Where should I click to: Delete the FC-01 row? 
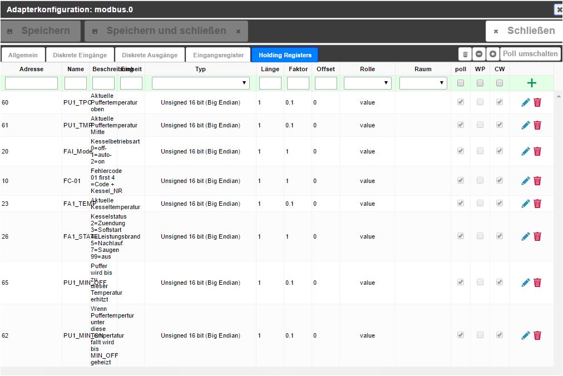tap(537, 181)
